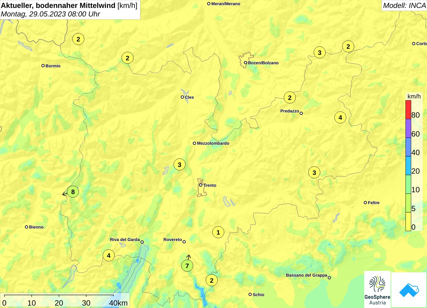Click the Bormio city marker
The image size is (427, 308).
(43, 65)
